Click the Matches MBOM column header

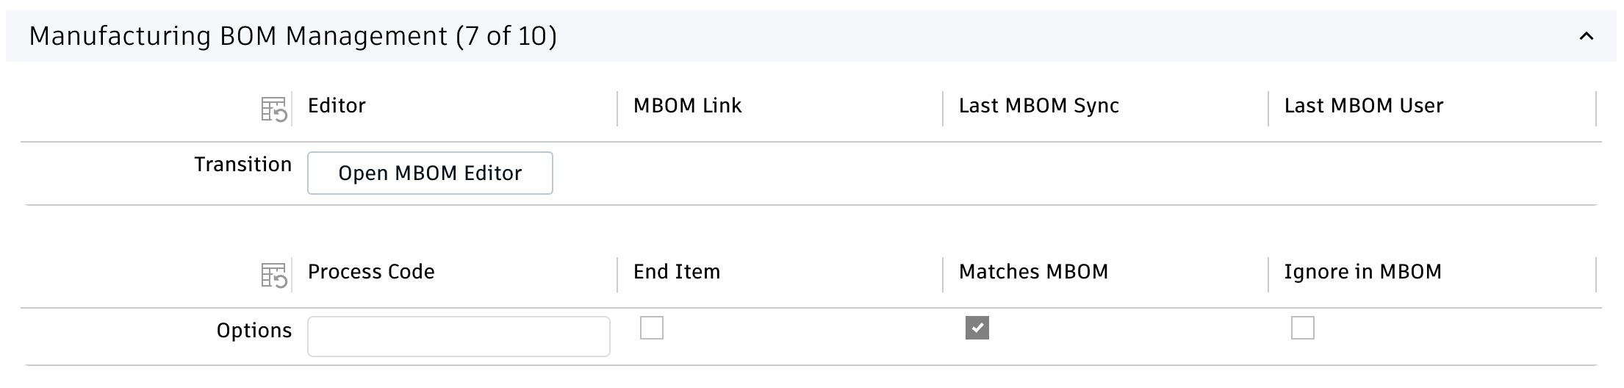coord(1033,272)
